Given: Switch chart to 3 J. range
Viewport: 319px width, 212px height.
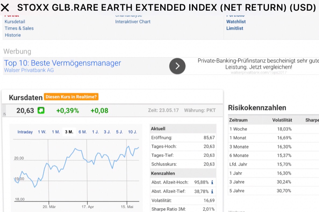Looking at the screenshot, I should coord(107,132).
